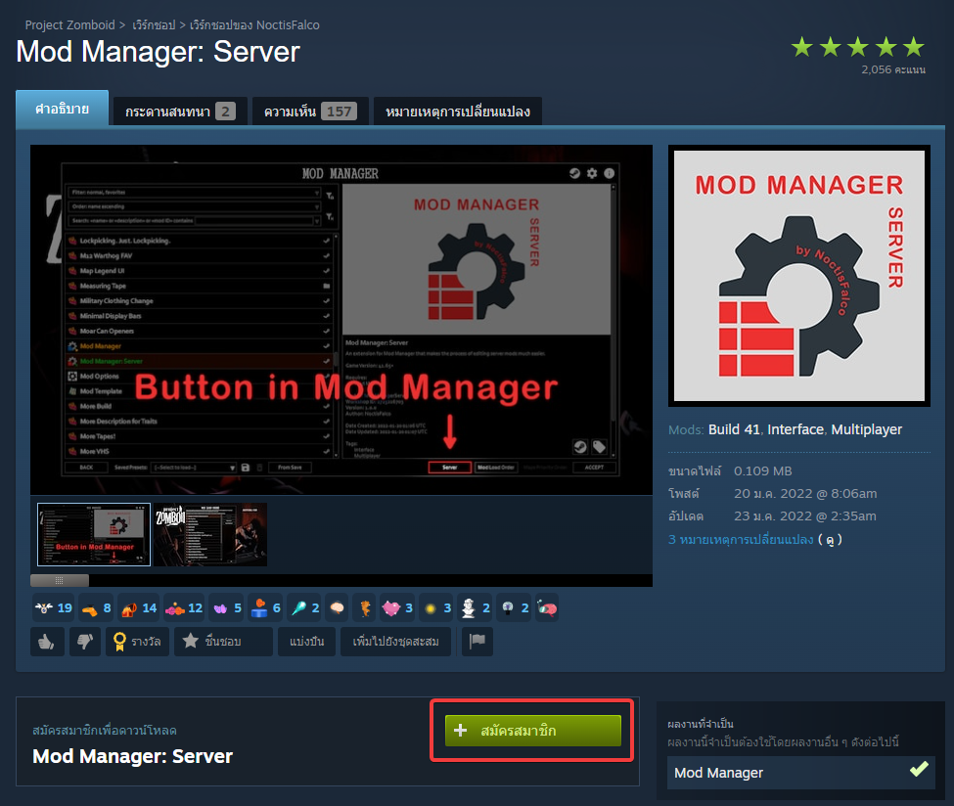Screen dimensions: 954x806
Task: Click the pink heart award with 3
Action: coord(397,607)
